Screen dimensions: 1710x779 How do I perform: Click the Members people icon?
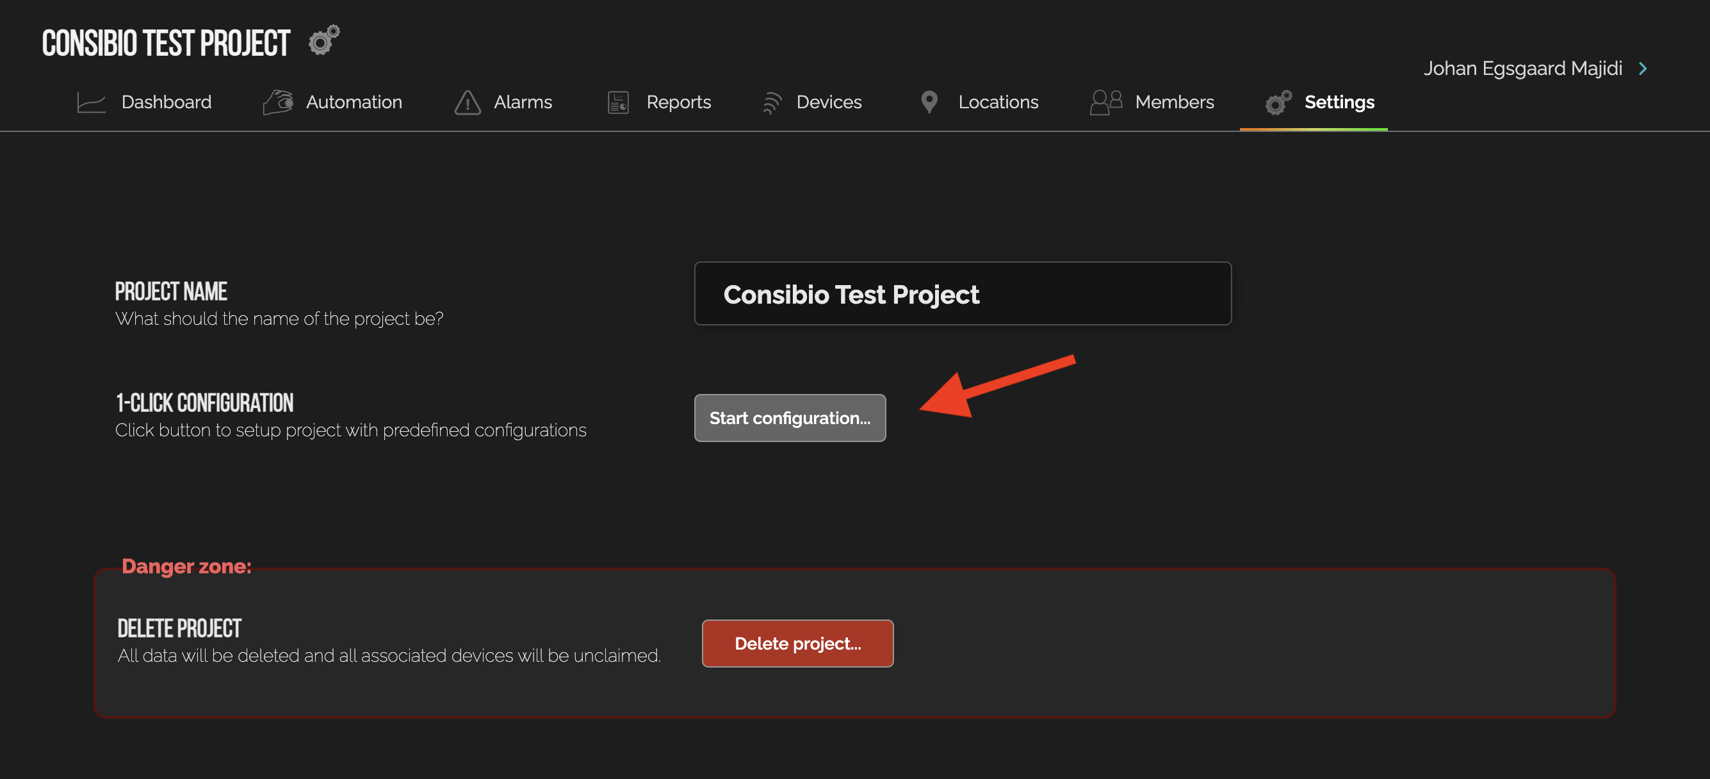click(1106, 102)
